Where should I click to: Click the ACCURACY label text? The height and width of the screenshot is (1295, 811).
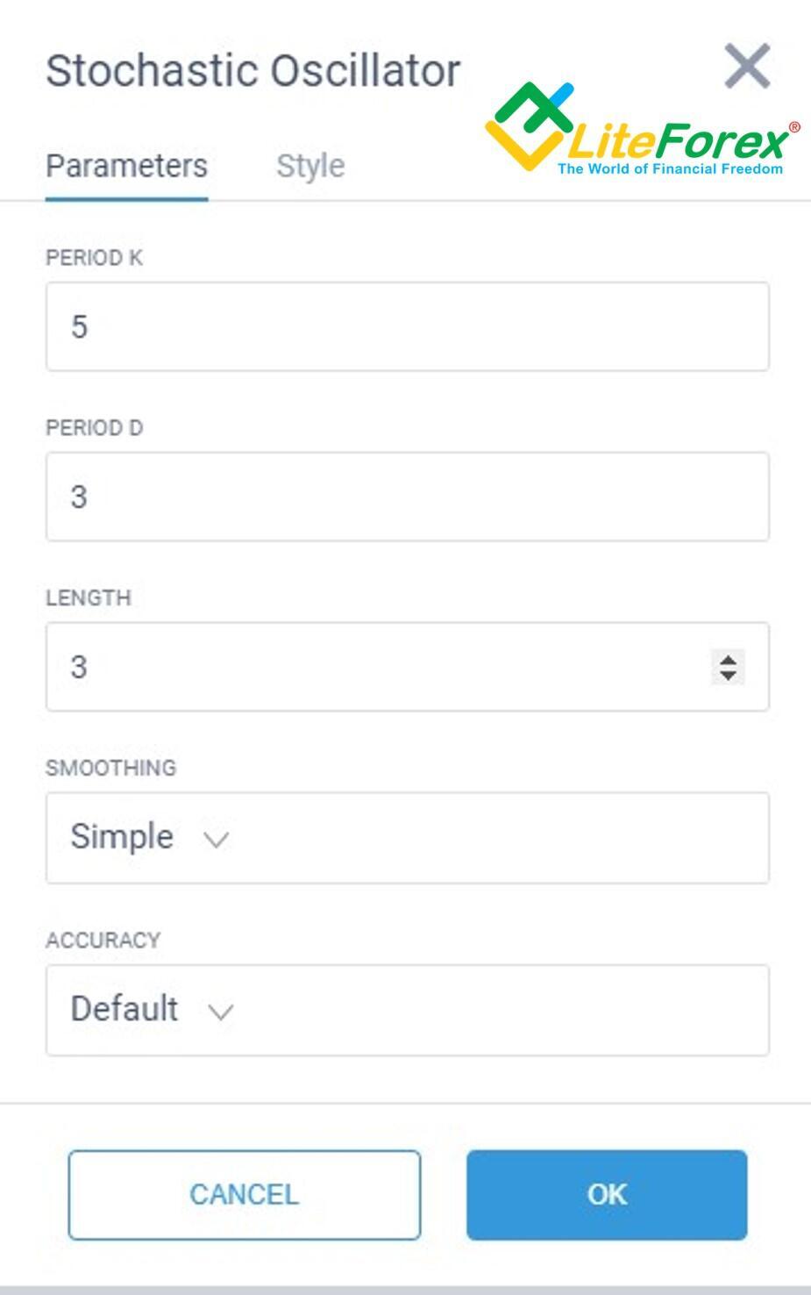coord(103,941)
